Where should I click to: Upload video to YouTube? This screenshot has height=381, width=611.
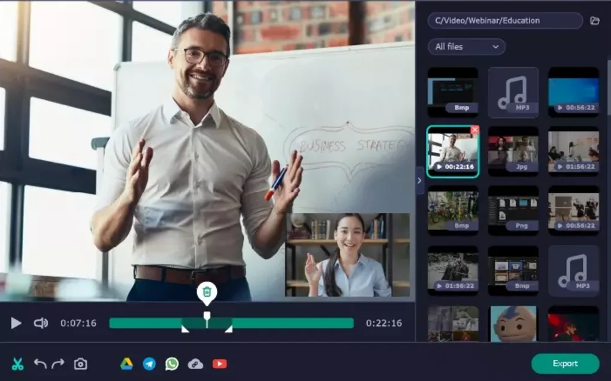click(x=219, y=364)
